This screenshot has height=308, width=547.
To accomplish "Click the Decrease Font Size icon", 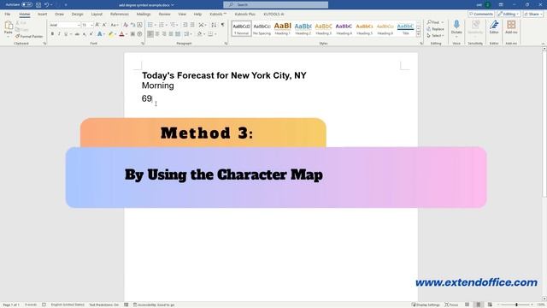I will pos(104,25).
